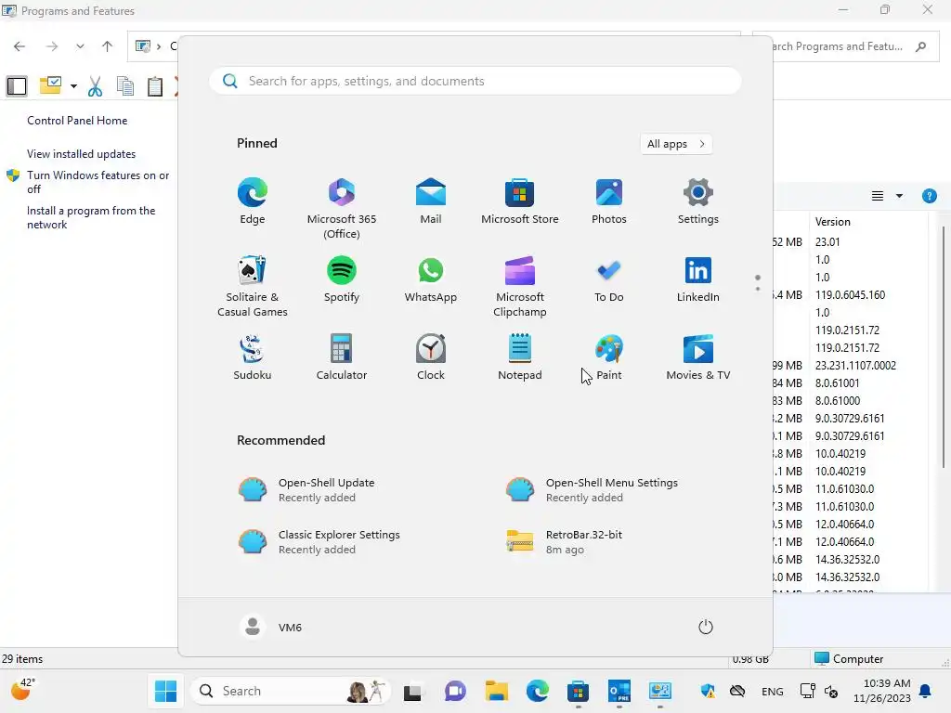
Task: Open Control Panel Home link
Action: click(77, 121)
